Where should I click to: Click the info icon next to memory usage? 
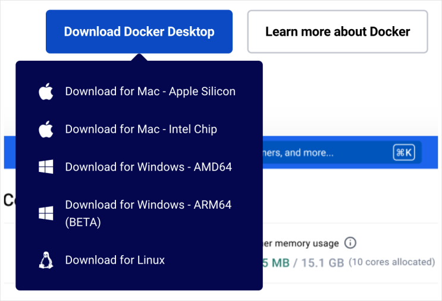pos(350,243)
